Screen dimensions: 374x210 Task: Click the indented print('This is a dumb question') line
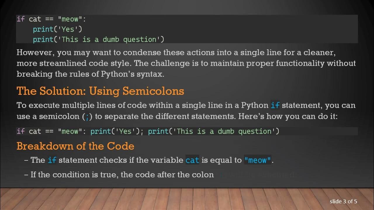click(98, 39)
